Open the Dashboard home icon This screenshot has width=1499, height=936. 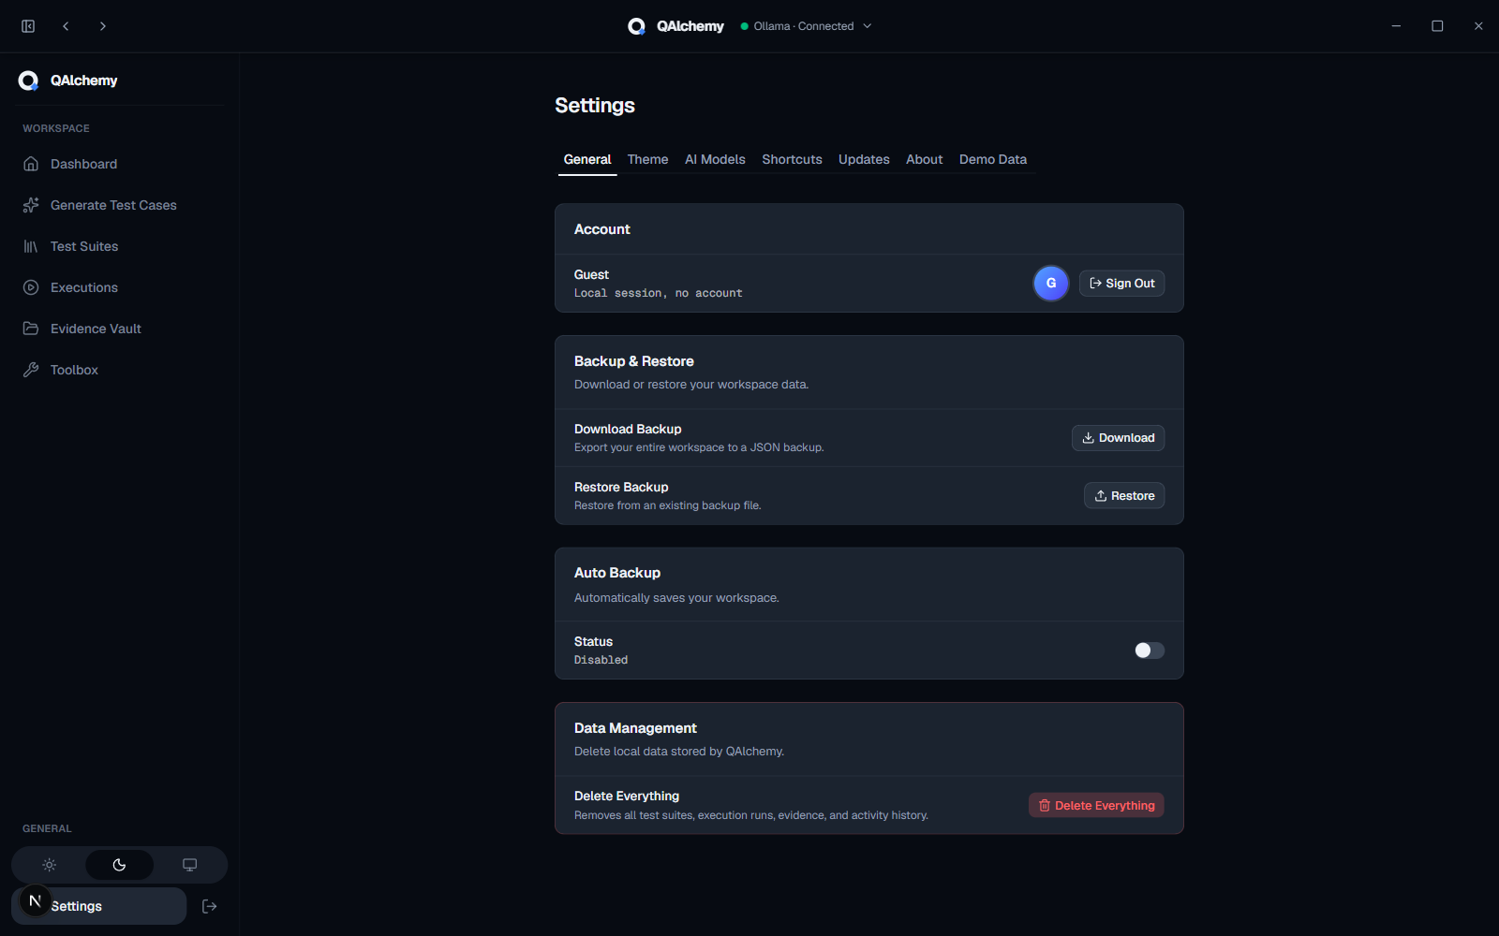pyautogui.click(x=31, y=164)
